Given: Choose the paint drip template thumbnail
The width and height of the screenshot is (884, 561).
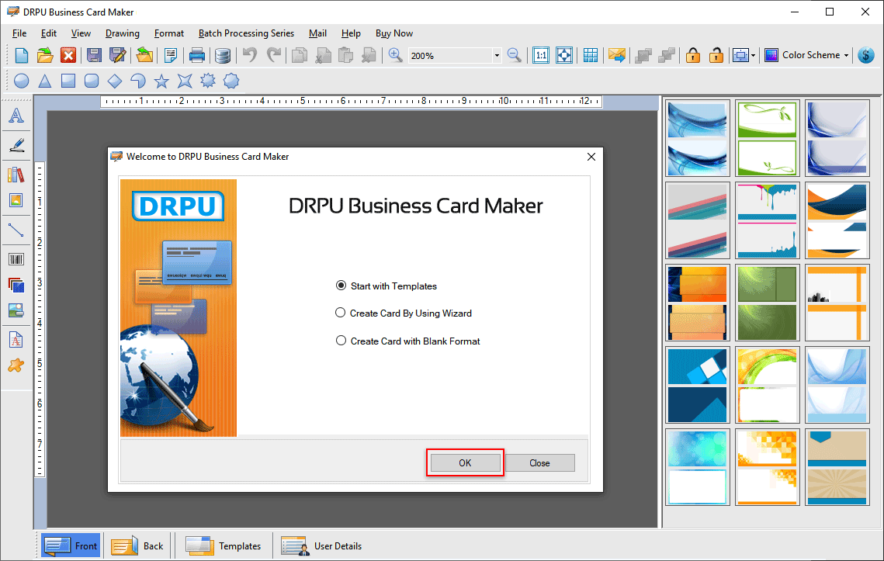Looking at the screenshot, I should pos(768,220).
